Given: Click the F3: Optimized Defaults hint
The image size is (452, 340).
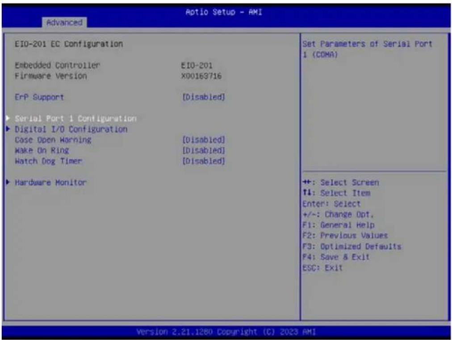Looking at the screenshot, I should coord(352,247).
